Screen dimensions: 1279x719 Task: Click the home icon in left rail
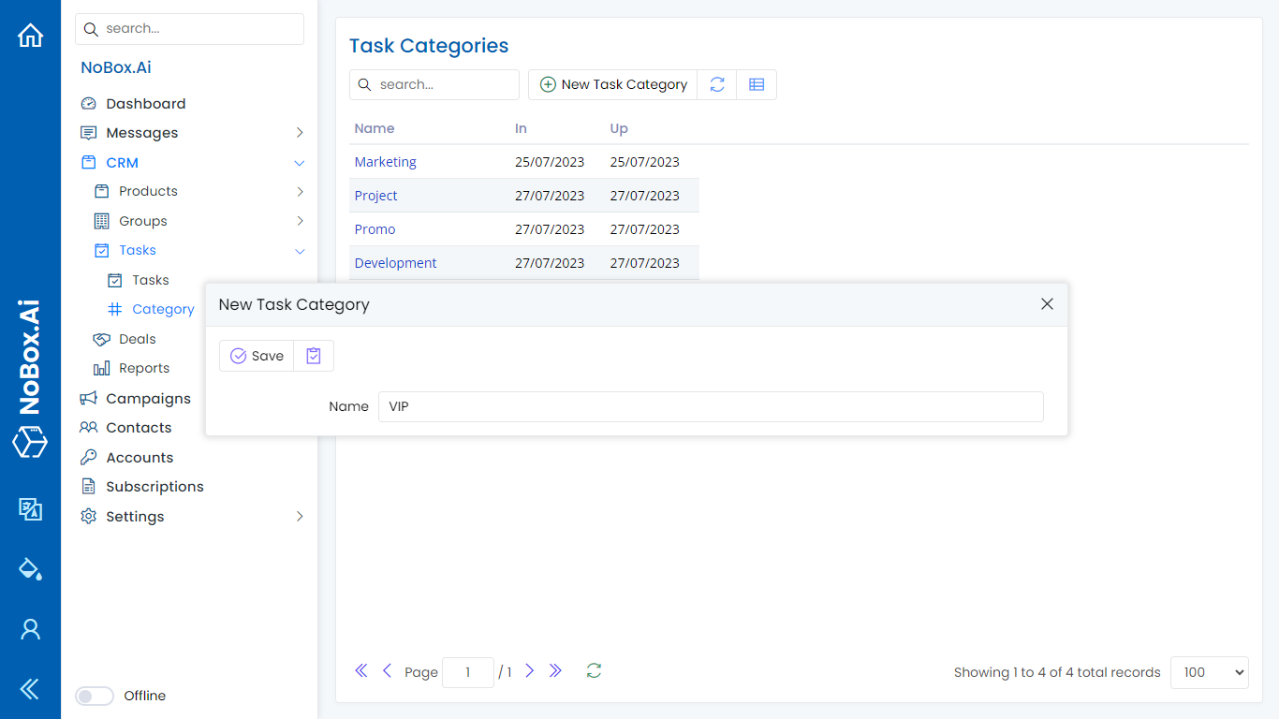pyautogui.click(x=31, y=36)
